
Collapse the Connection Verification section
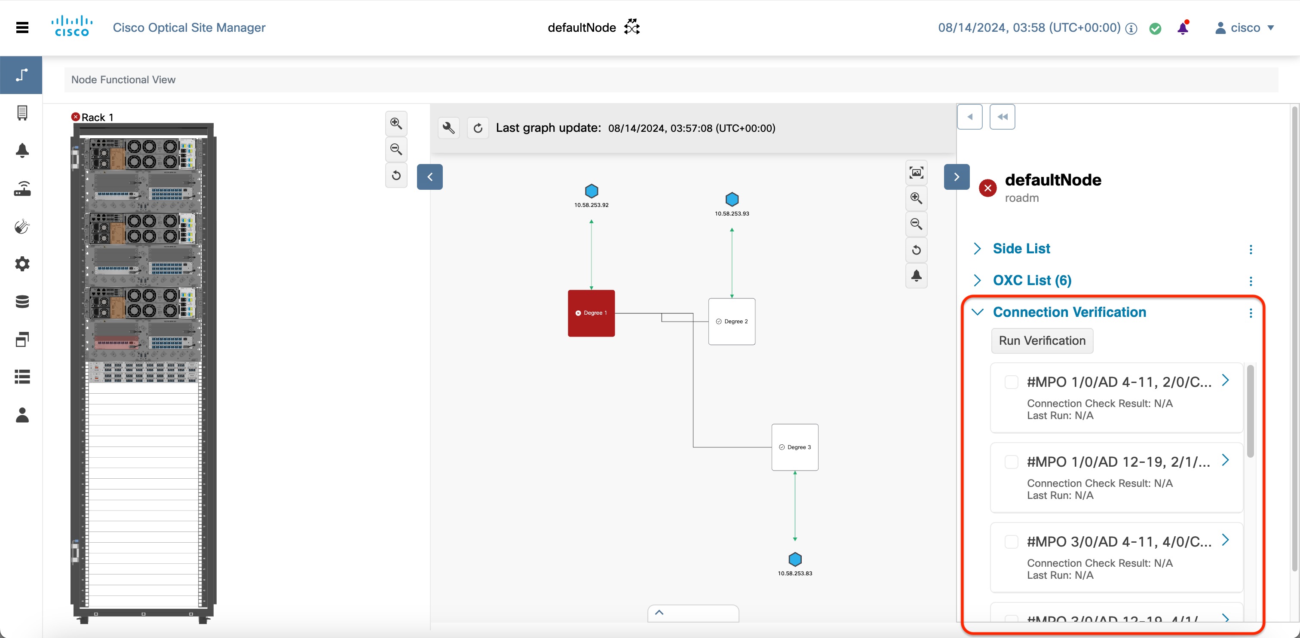(x=978, y=311)
